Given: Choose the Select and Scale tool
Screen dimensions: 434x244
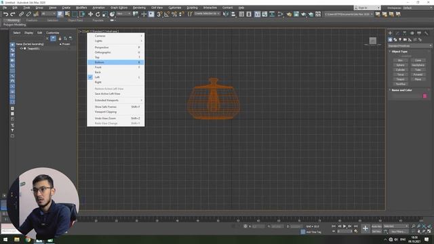Looking at the screenshot, I should tap(105, 14).
